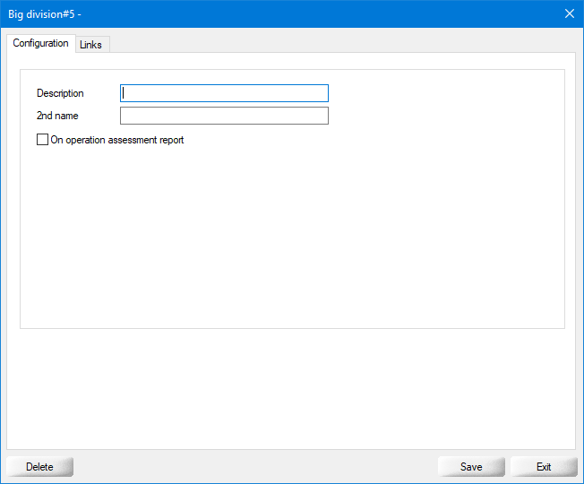
Task: Click the Description field label
Action: 60,93
